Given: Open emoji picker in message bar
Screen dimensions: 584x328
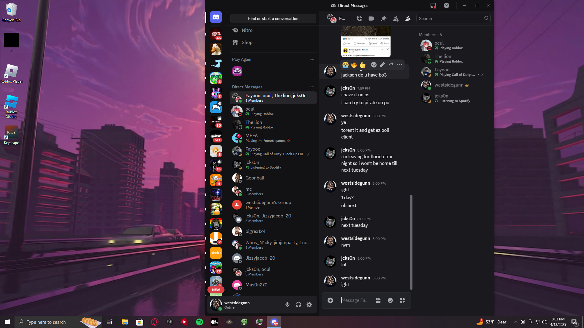Looking at the screenshot, I should 390,300.
